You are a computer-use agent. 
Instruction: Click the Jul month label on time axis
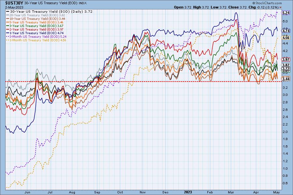50,192
